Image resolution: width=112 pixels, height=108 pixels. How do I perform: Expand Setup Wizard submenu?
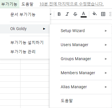(x=81, y=31)
